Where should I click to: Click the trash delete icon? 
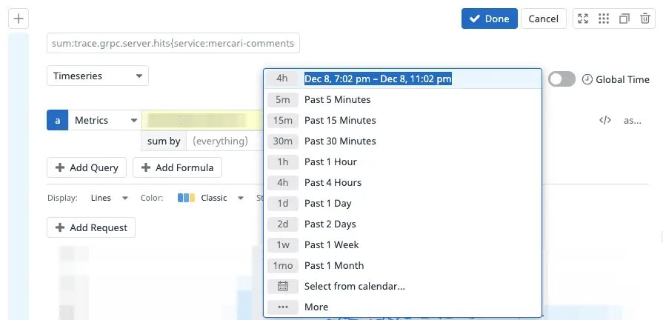pyautogui.click(x=644, y=19)
